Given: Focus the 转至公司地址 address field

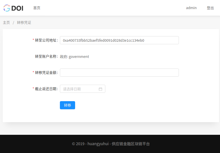Looking at the screenshot, I should tap(119, 40).
